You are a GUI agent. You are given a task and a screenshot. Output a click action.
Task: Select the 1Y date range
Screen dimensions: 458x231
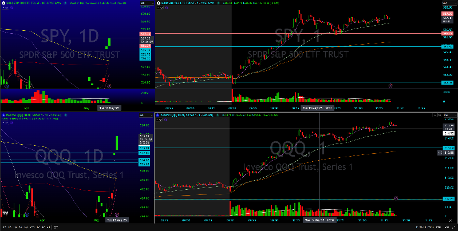point(38,227)
